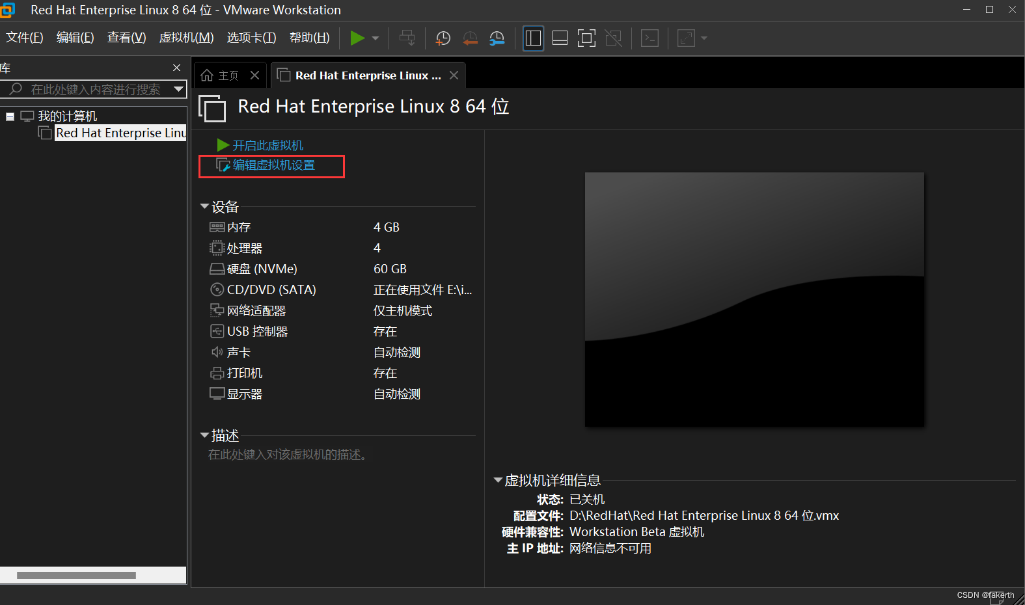Click the Revert to snapshot icon
This screenshot has height=605, width=1025.
470,38
